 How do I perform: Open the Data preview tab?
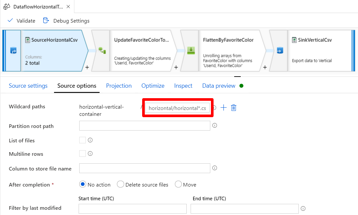click(x=219, y=86)
